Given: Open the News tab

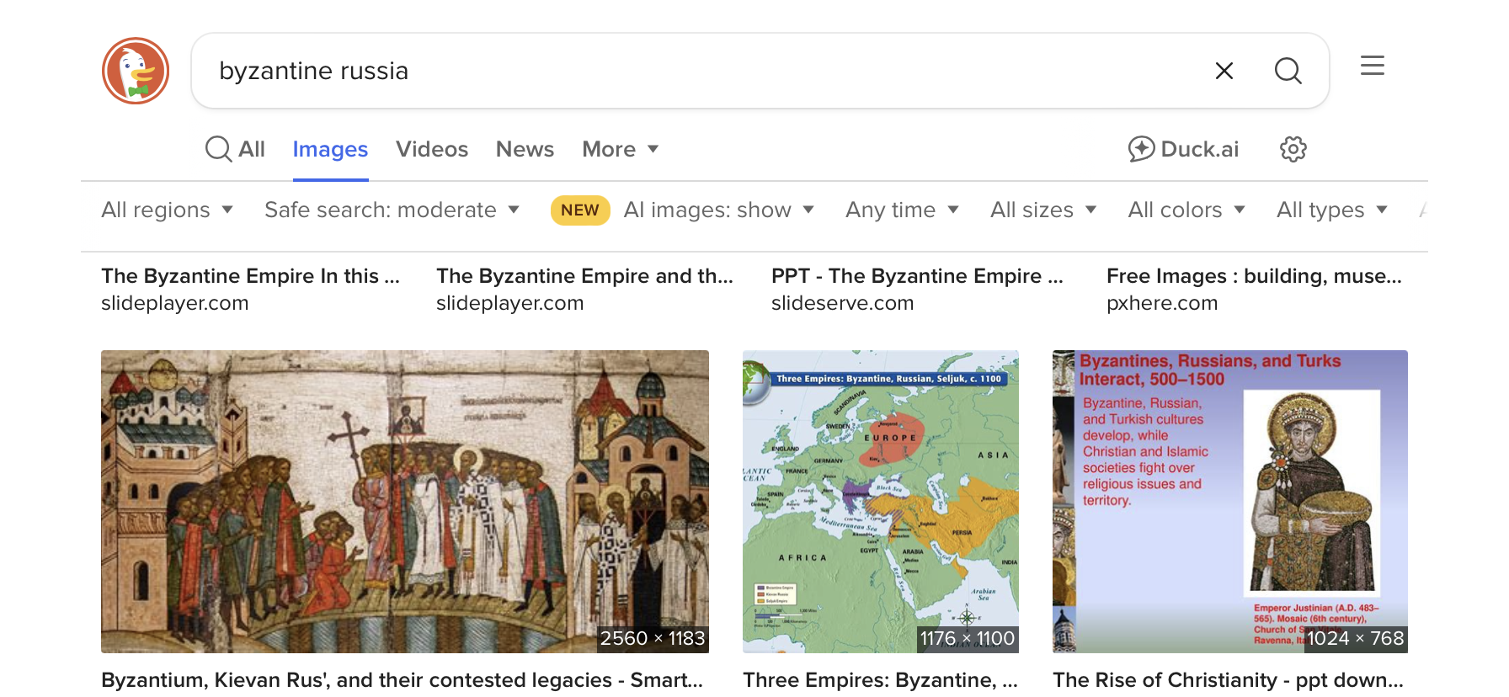Looking at the screenshot, I should tap(525, 149).
